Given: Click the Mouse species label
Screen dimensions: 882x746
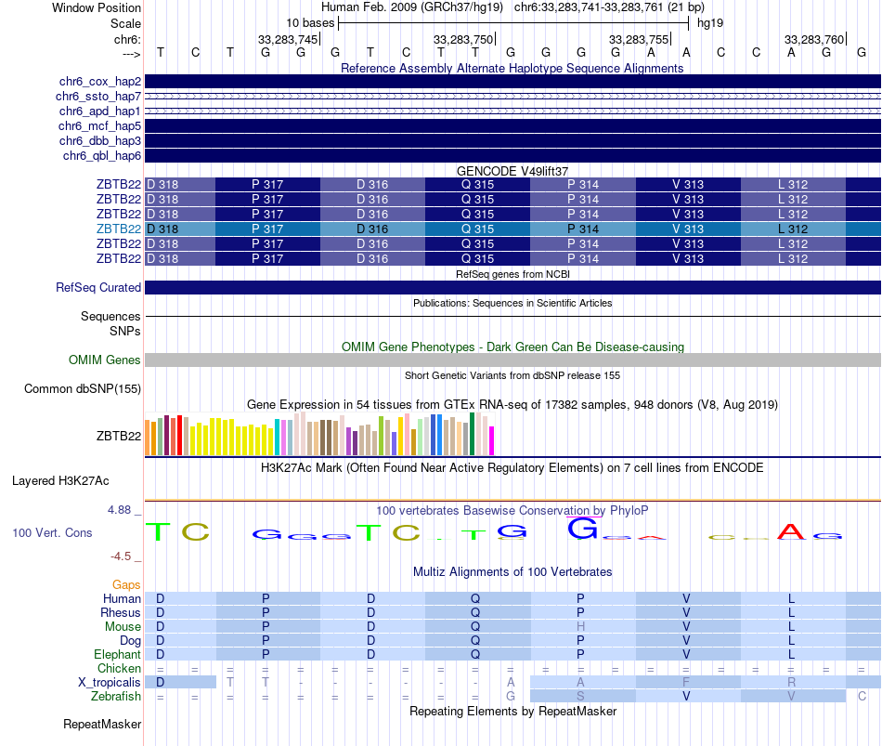Looking at the screenshot, I should coord(123,627).
